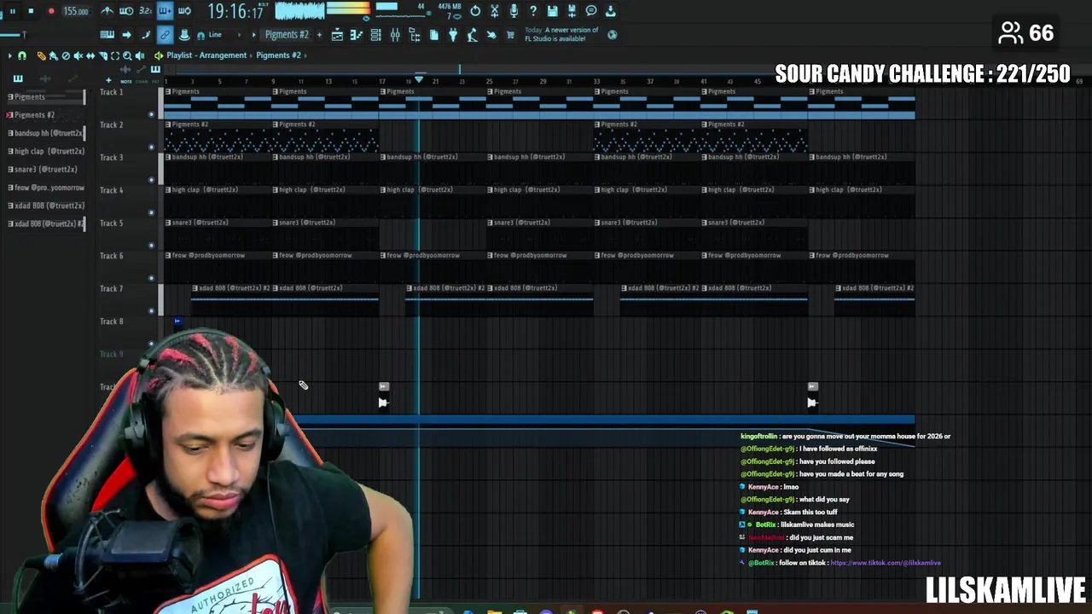Mute Track 2 with its toggle dot

pos(152,147)
